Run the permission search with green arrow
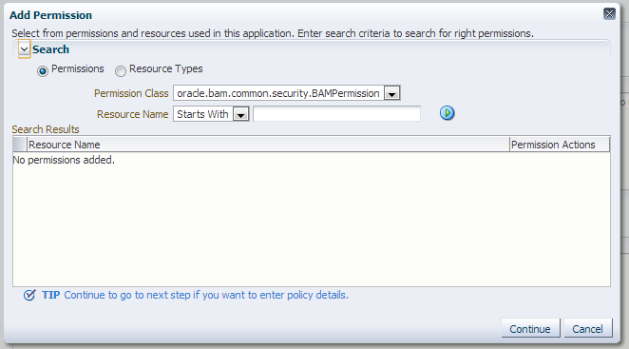The height and width of the screenshot is (349, 629). coord(447,113)
